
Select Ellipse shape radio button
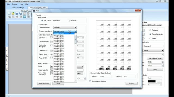[x=150, y=38]
